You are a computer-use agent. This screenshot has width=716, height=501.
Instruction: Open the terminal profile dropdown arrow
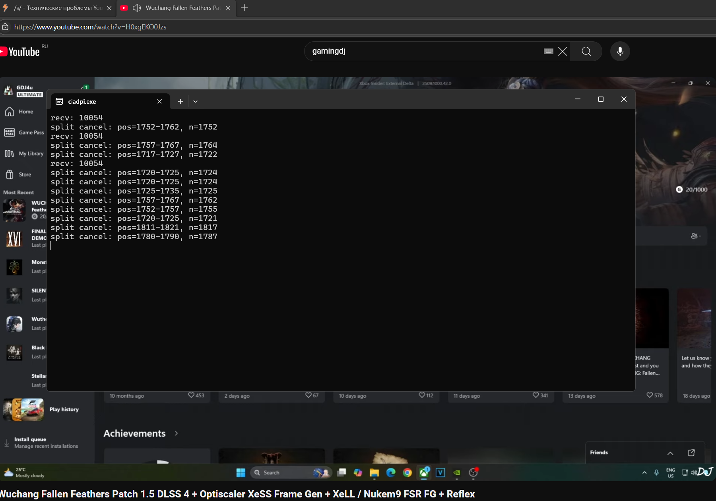pos(195,101)
